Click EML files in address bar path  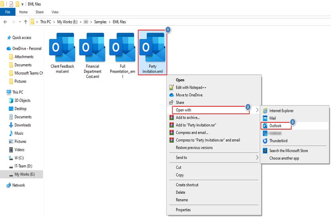119,22
